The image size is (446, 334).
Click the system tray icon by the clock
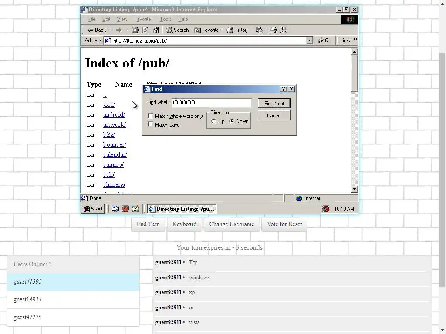(x=326, y=209)
